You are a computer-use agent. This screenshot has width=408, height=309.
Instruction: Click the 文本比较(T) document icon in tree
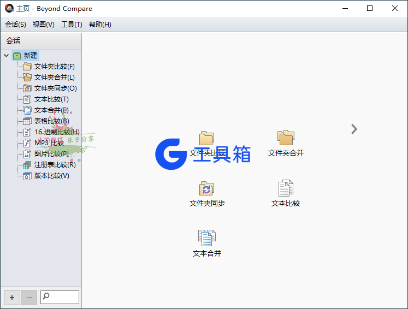[x=27, y=99]
